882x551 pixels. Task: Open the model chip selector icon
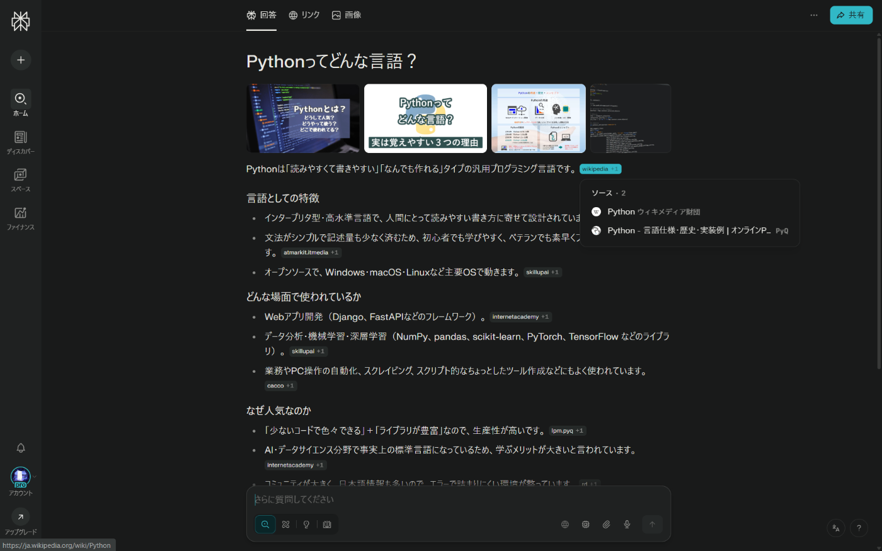586,524
